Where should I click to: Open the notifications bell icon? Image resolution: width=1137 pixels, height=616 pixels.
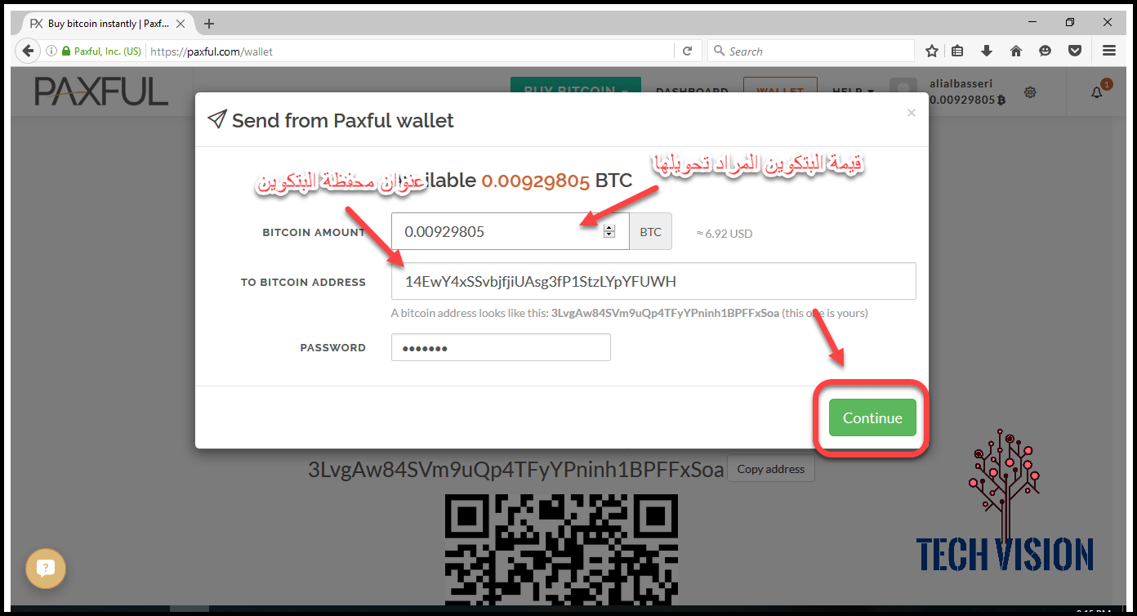click(x=1097, y=92)
